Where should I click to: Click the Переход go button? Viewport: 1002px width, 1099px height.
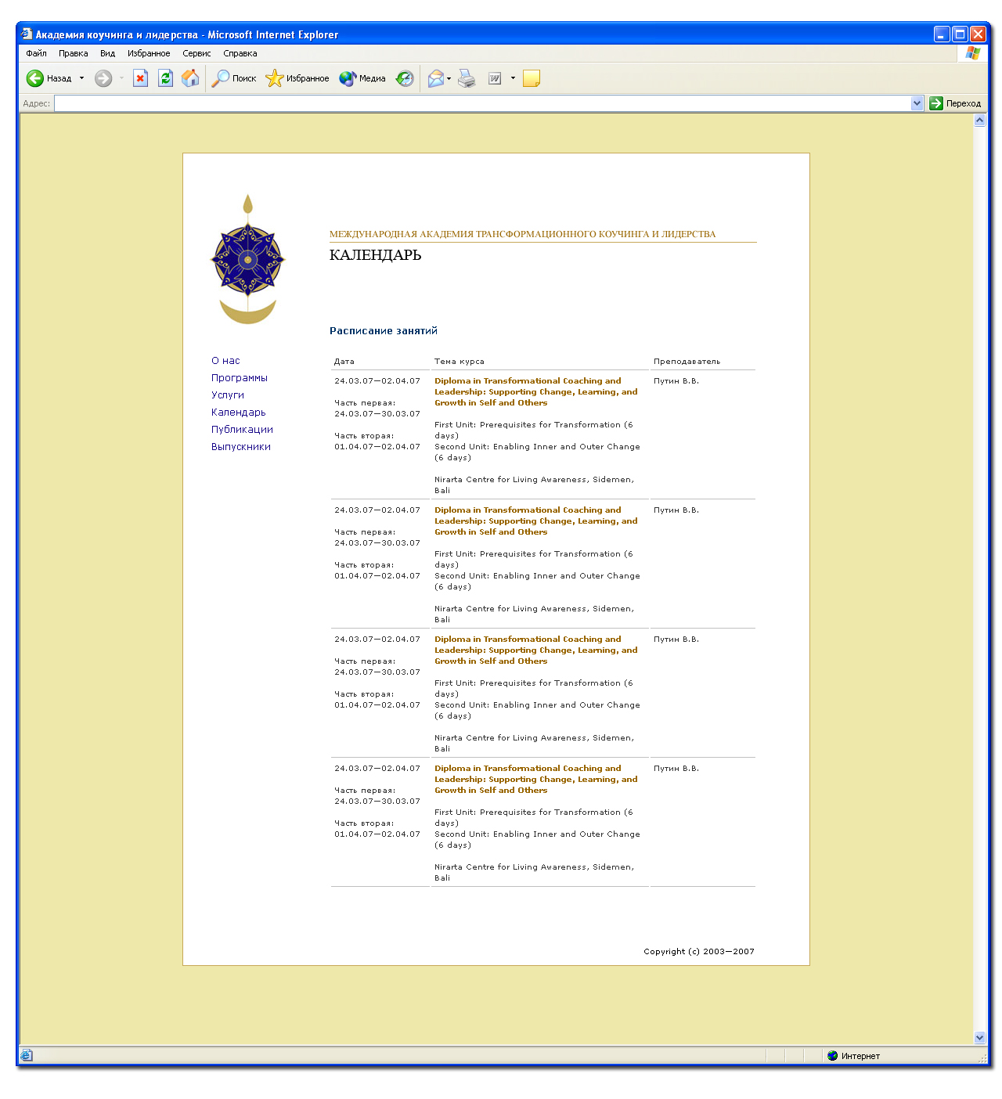tap(955, 103)
